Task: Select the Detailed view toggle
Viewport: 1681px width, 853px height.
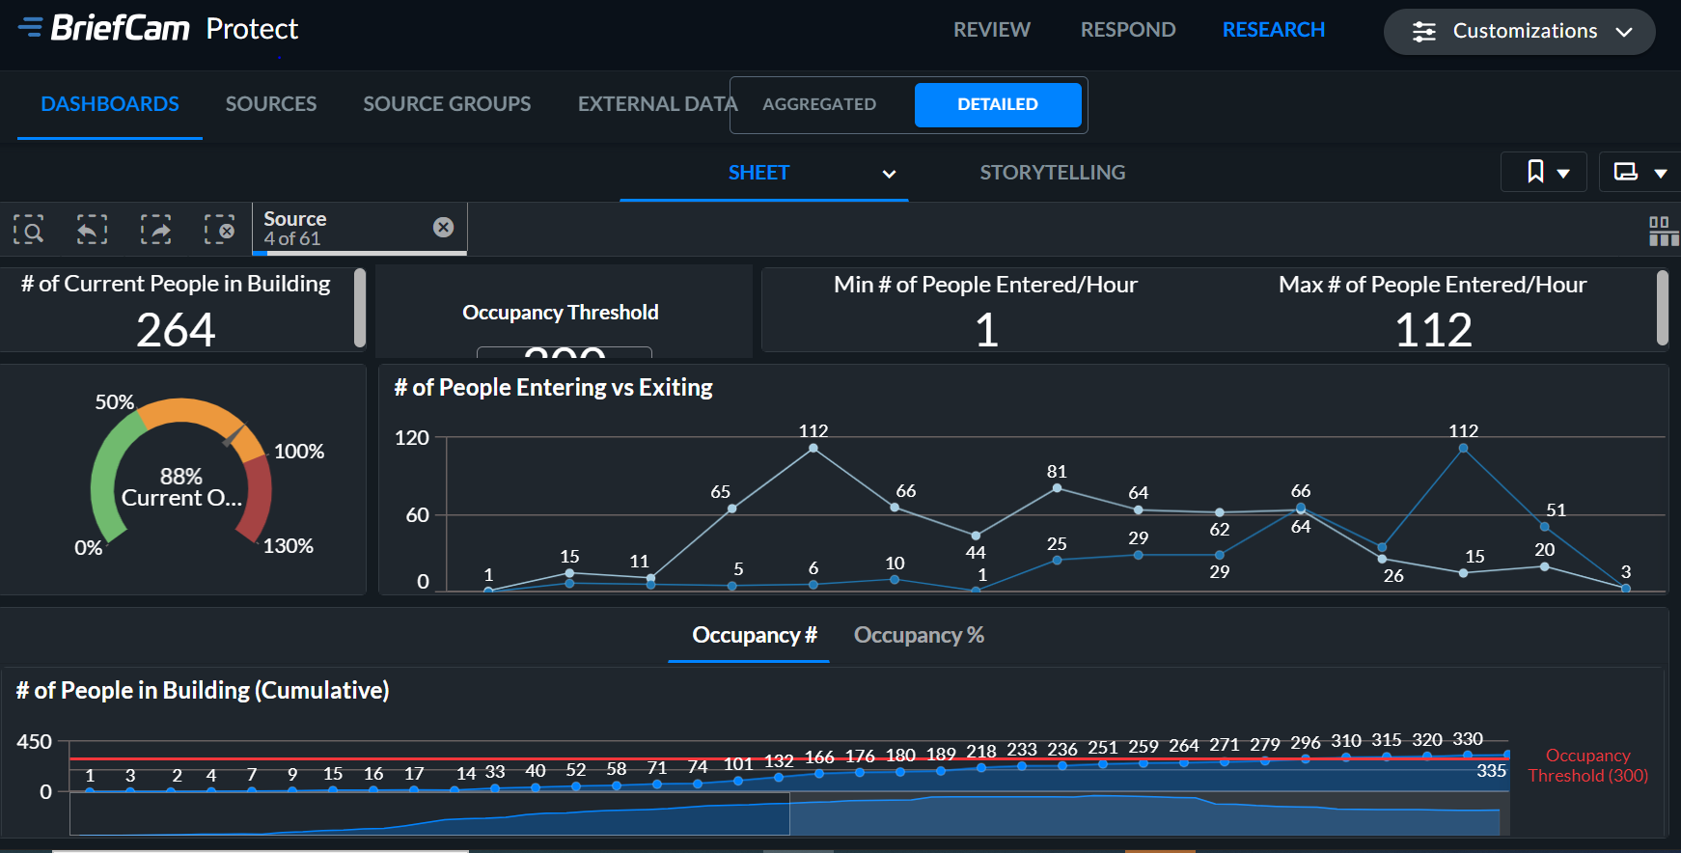Action: click(x=997, y=104)
